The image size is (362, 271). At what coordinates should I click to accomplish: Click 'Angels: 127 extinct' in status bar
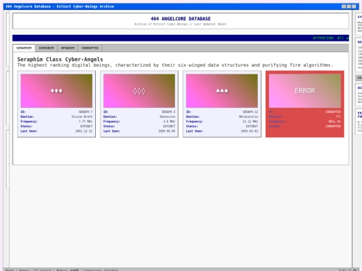[35, 270]
